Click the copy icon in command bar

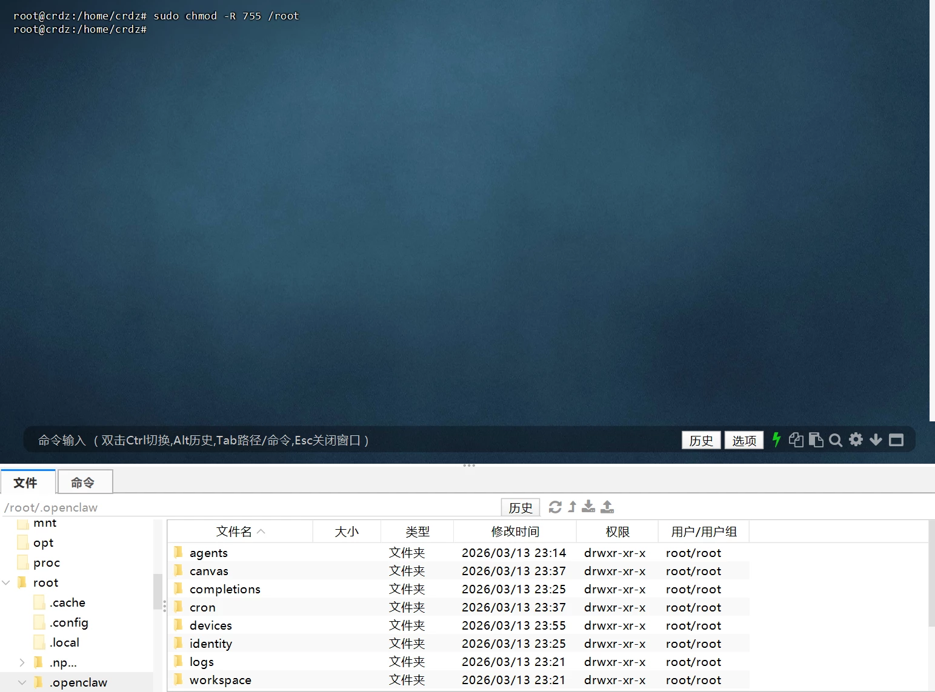pos(796,440)
